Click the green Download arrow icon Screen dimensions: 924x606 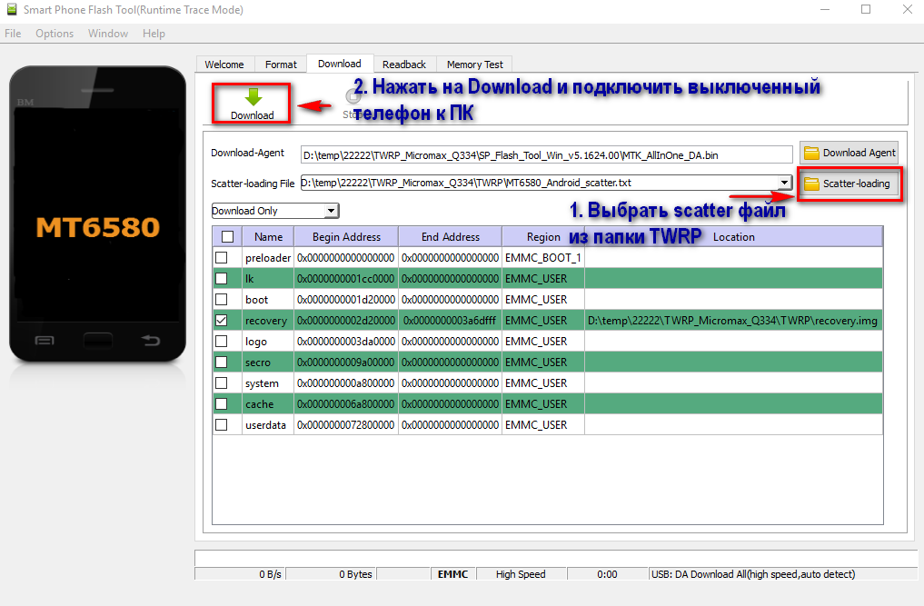pyautogui.click(x=253, y=98)
